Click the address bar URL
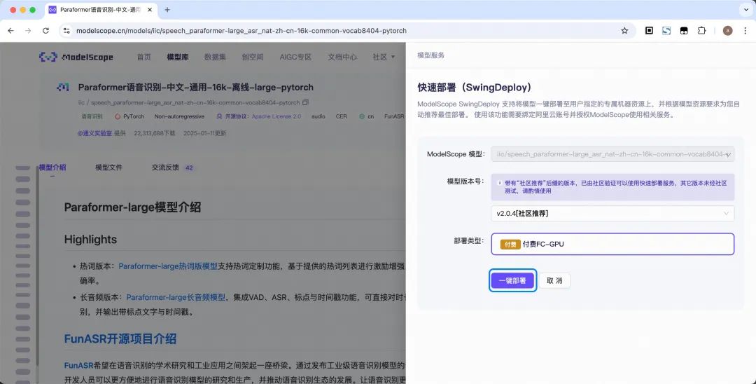756x384 pixels. 241,30
